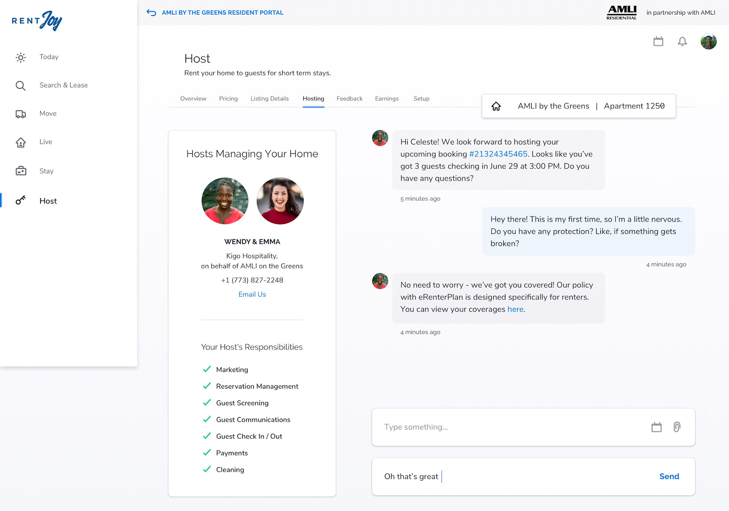
Task: Switch to the Earnings tab
Action: coord(387,99)
